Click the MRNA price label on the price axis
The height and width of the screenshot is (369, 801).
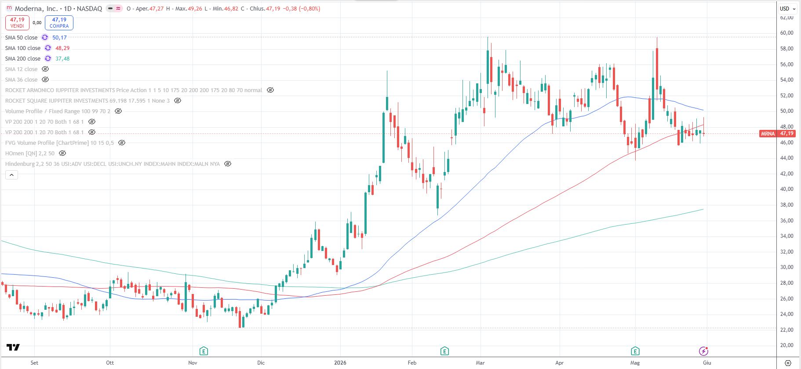click(x=777, y=133)
